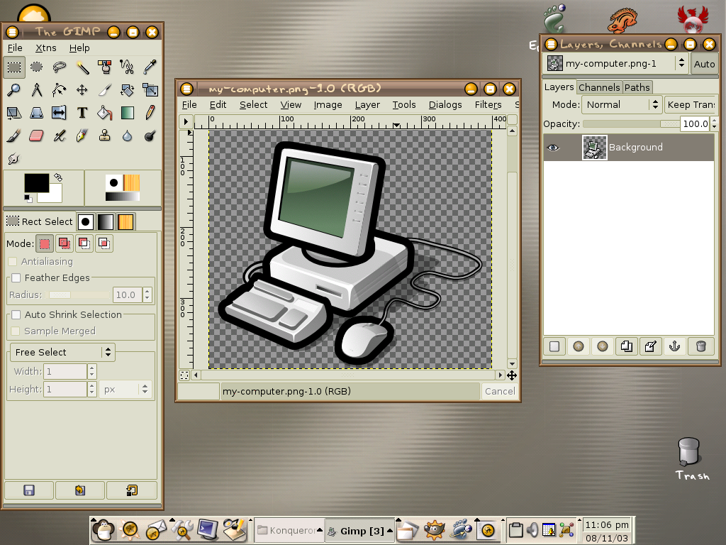Choose the Subtract from selection mode button

point(84,244)
